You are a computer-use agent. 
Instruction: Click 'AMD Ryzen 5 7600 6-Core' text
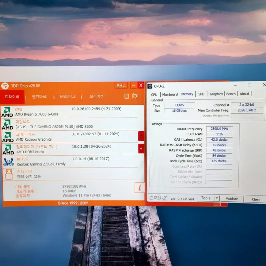[x=37, y=114]
